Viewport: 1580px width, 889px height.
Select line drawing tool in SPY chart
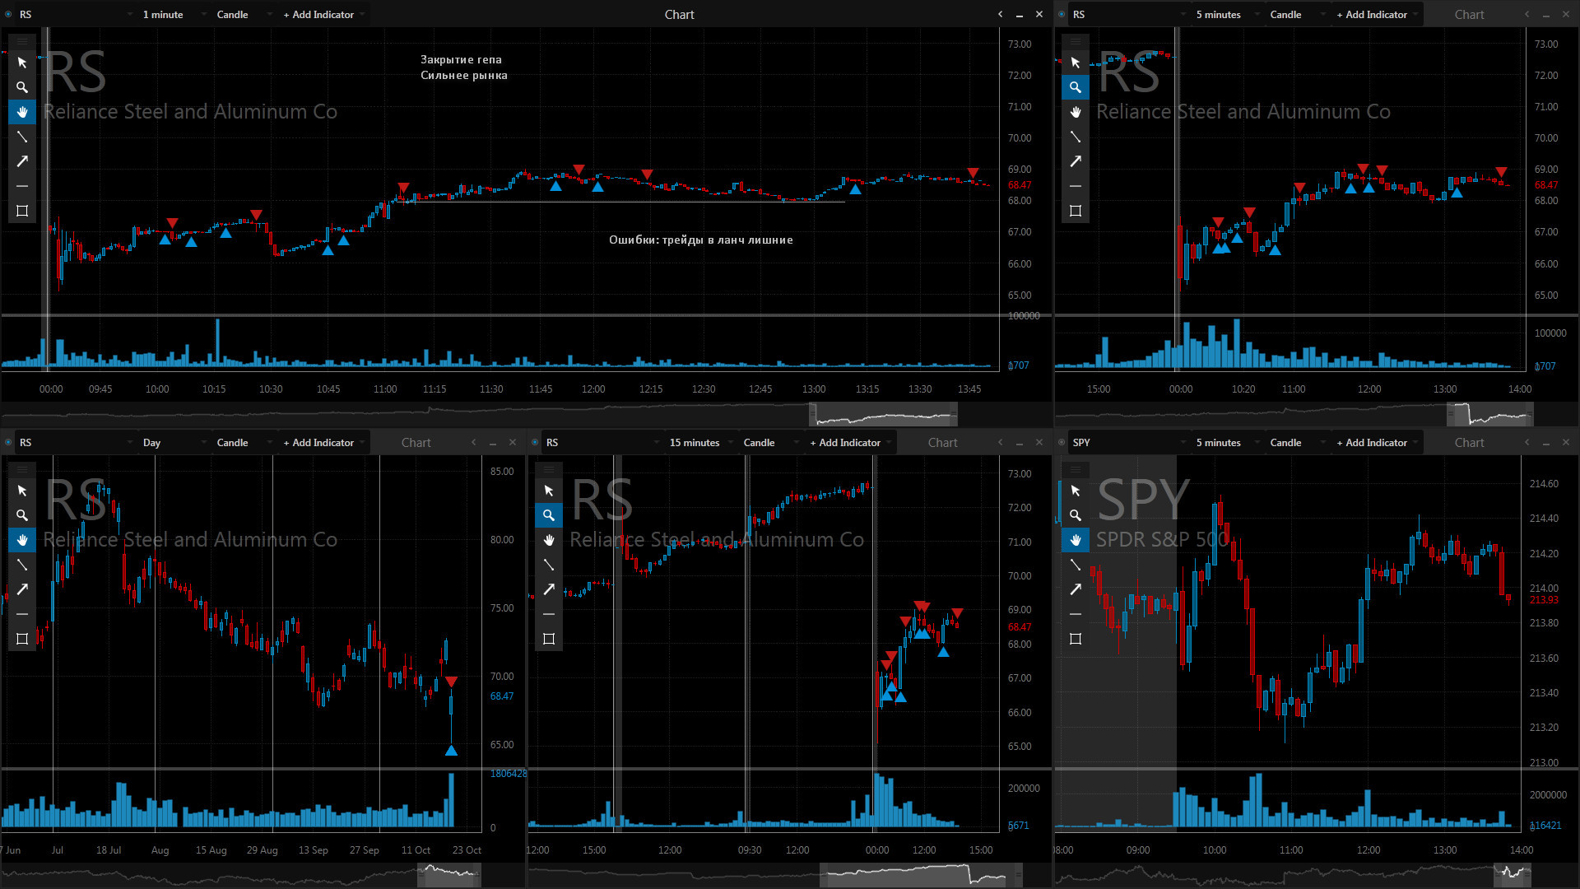pos(1076,565)
